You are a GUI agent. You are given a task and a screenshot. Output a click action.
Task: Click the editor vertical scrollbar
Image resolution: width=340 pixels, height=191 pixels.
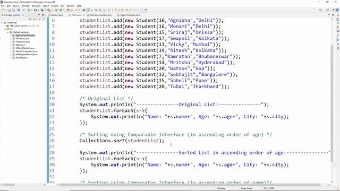(331, 103)
